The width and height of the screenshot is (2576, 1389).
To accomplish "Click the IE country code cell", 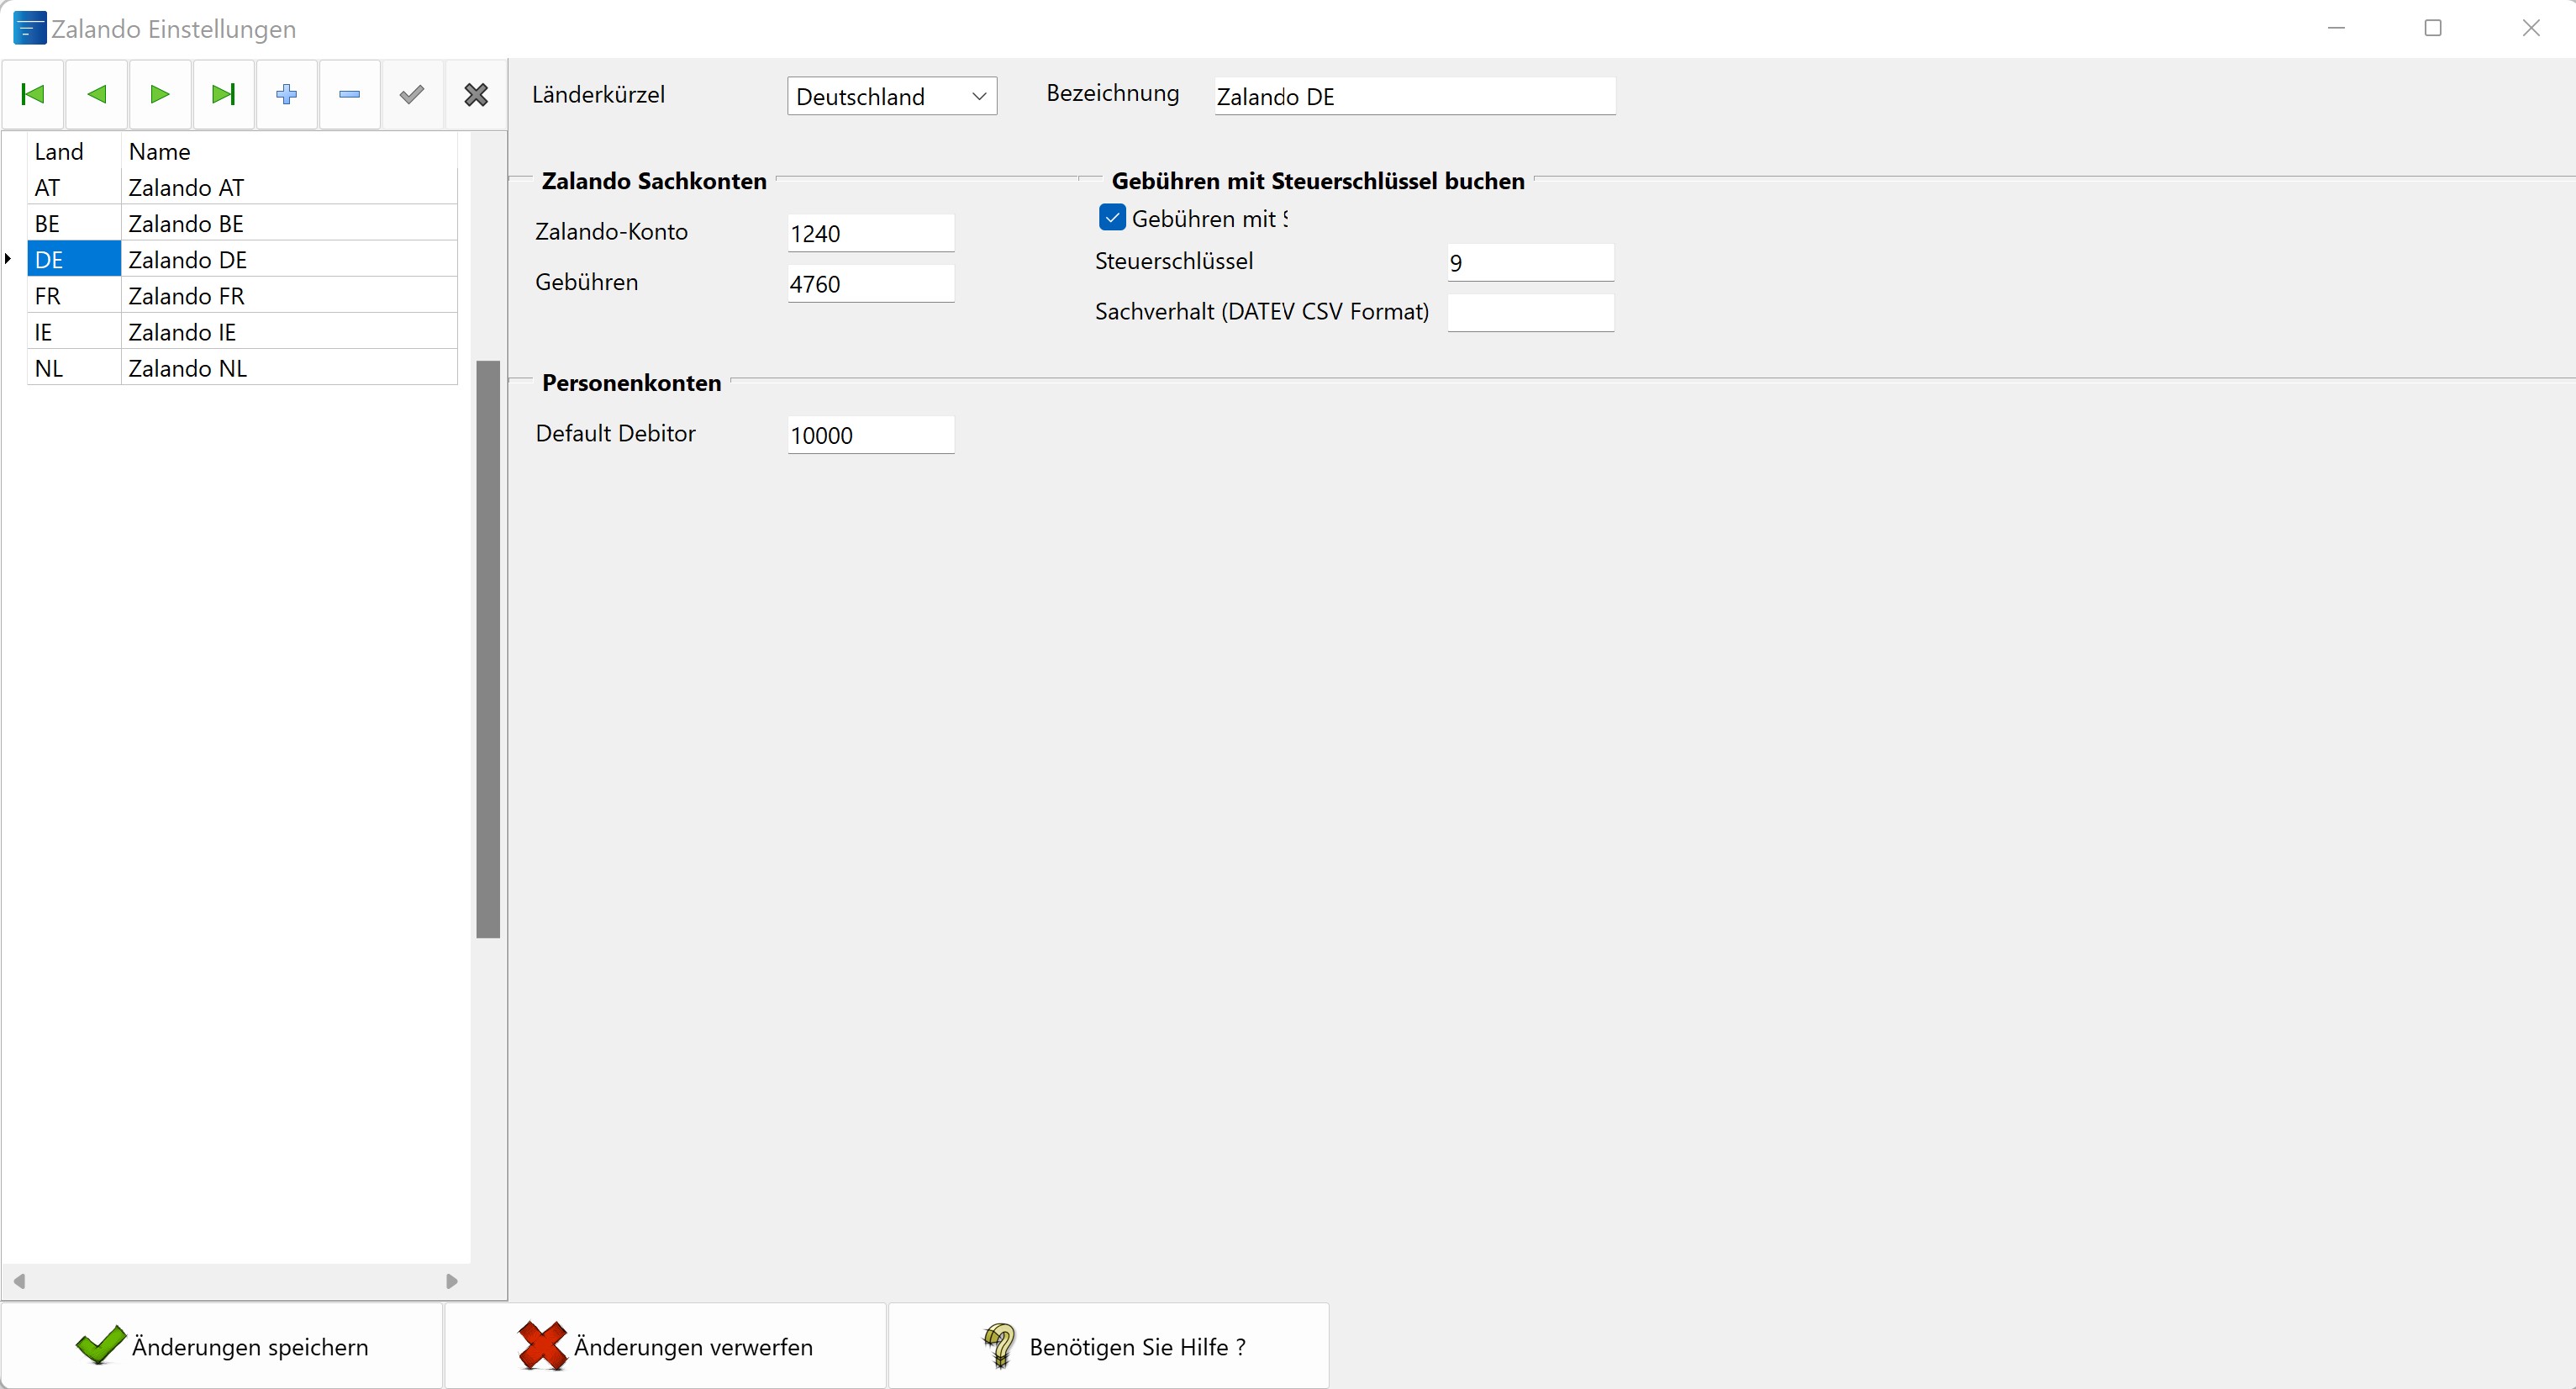I will [x=74, y=331].
